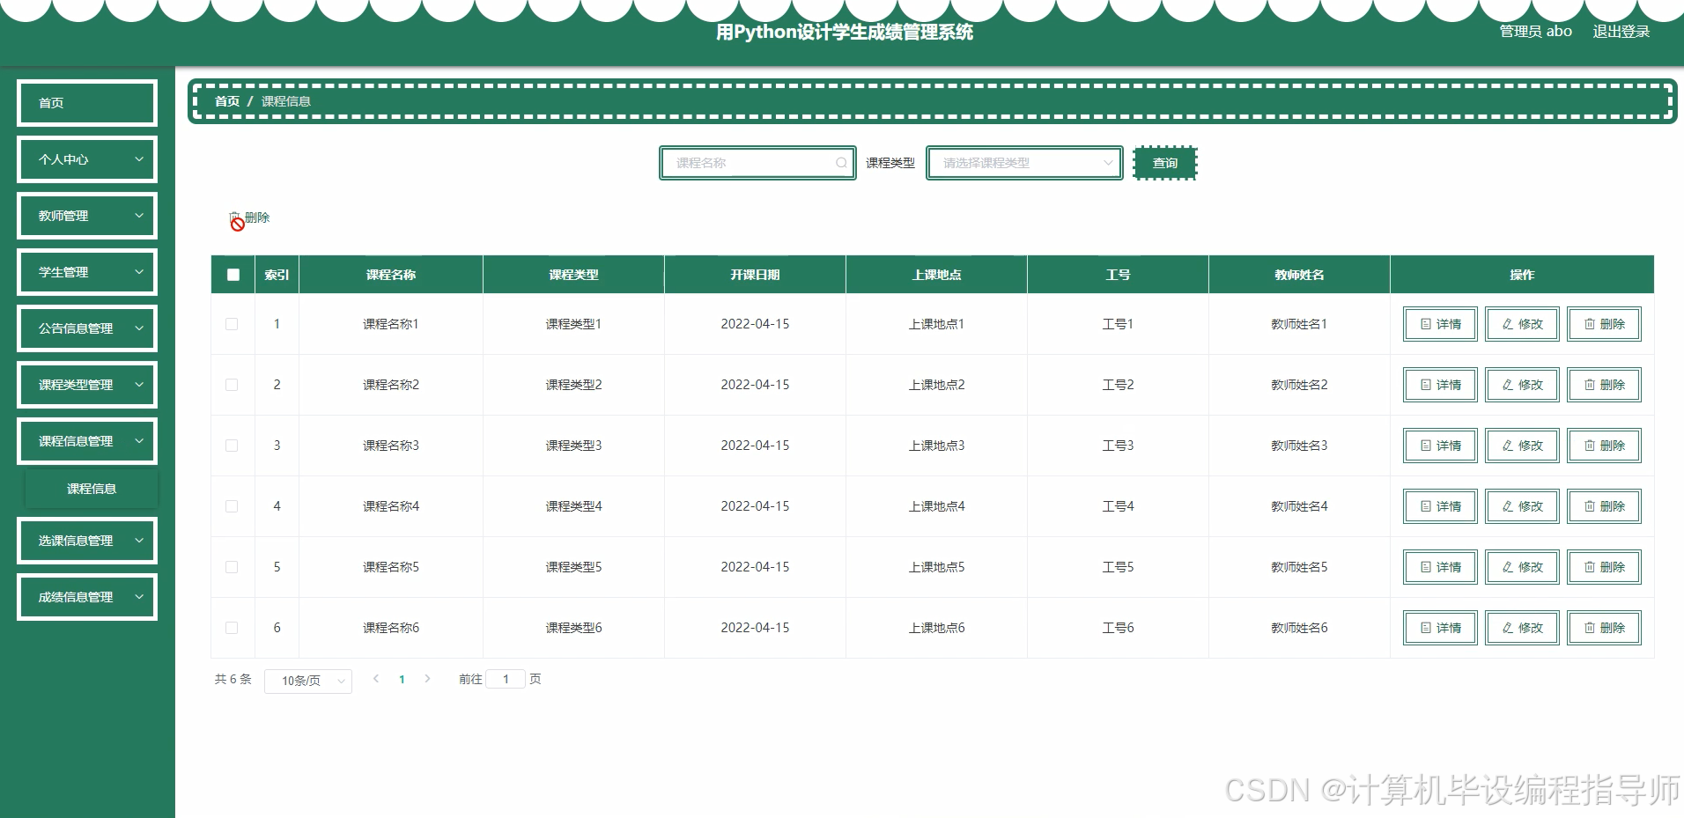Click the 教师姓名 column header
This screenshot has width=1684, height=818.
[x=1299, y=275]
